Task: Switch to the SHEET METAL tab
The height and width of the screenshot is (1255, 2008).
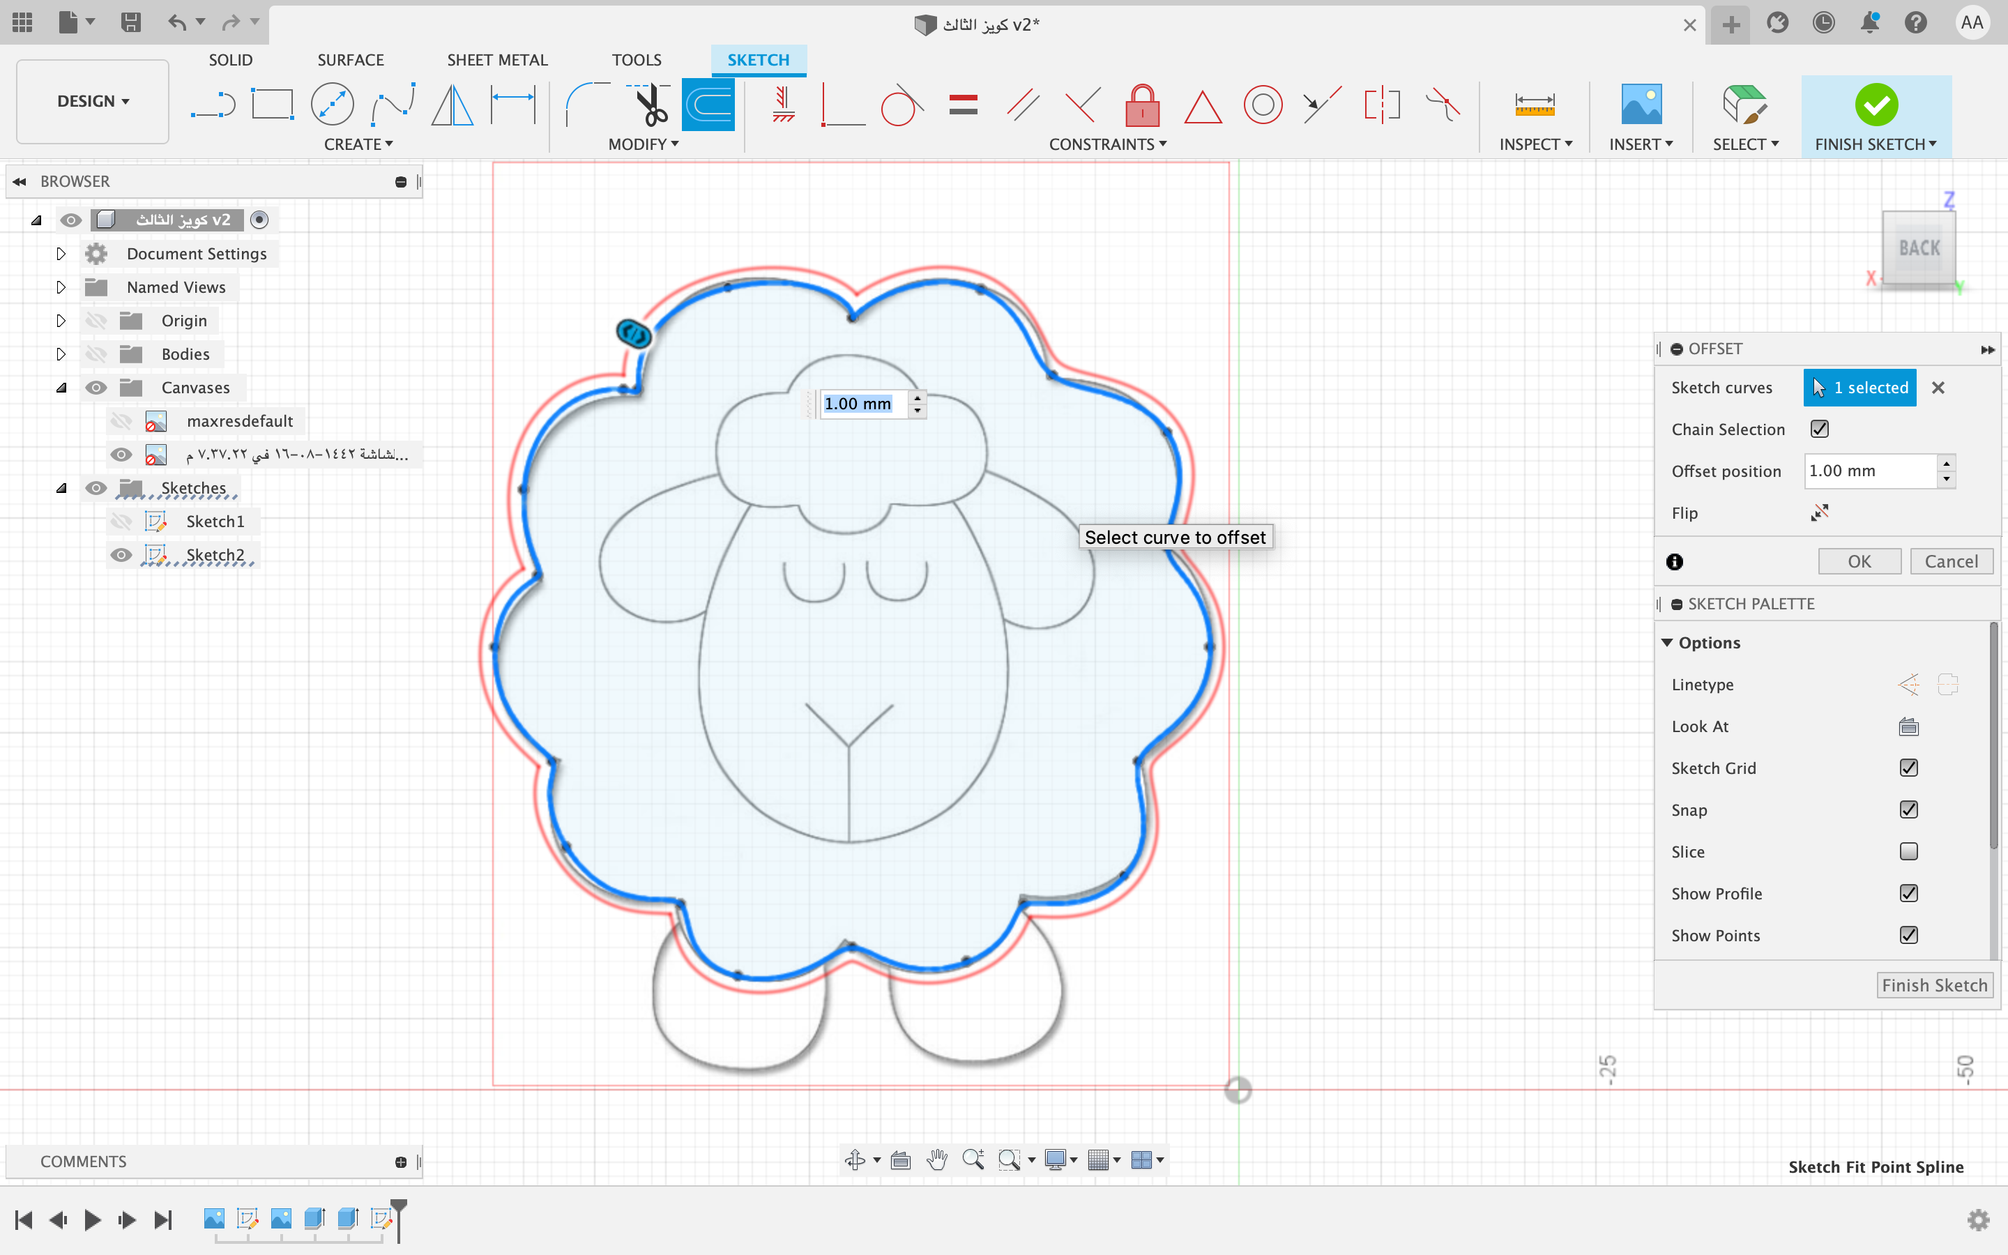Action: pos(497,60)
